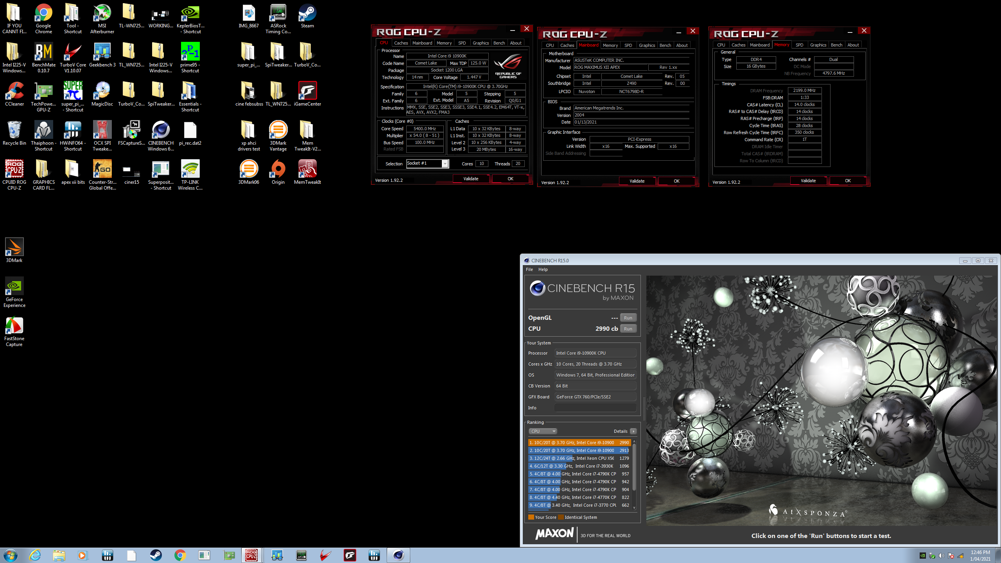Screen dimensions: 1001x563
Task: Expand Details arrow in Cinebench ranking
Action: 633,431
